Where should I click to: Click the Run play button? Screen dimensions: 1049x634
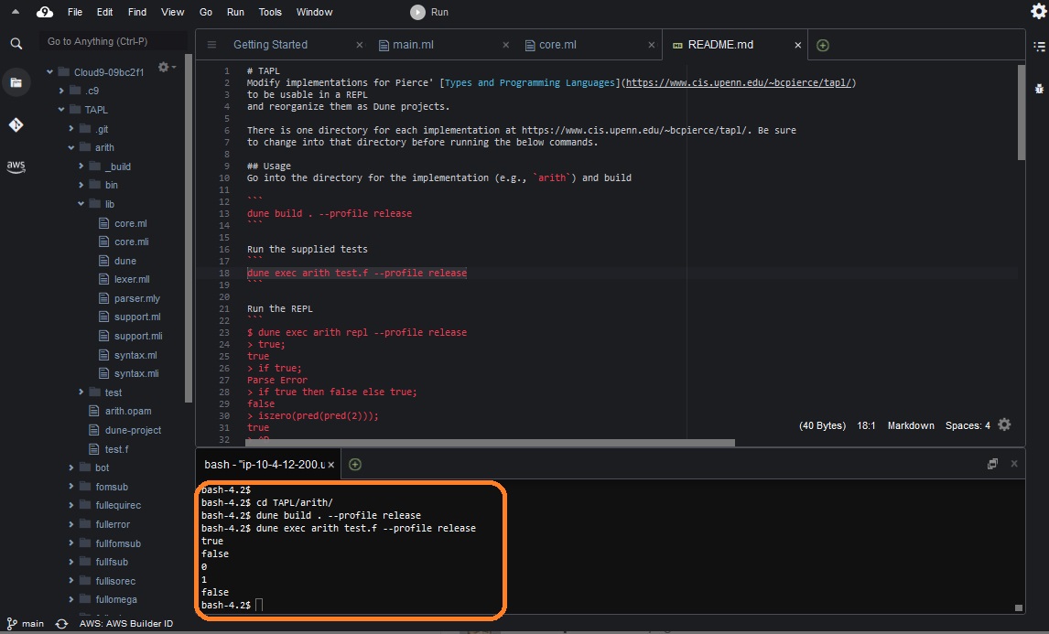point(428,12)
